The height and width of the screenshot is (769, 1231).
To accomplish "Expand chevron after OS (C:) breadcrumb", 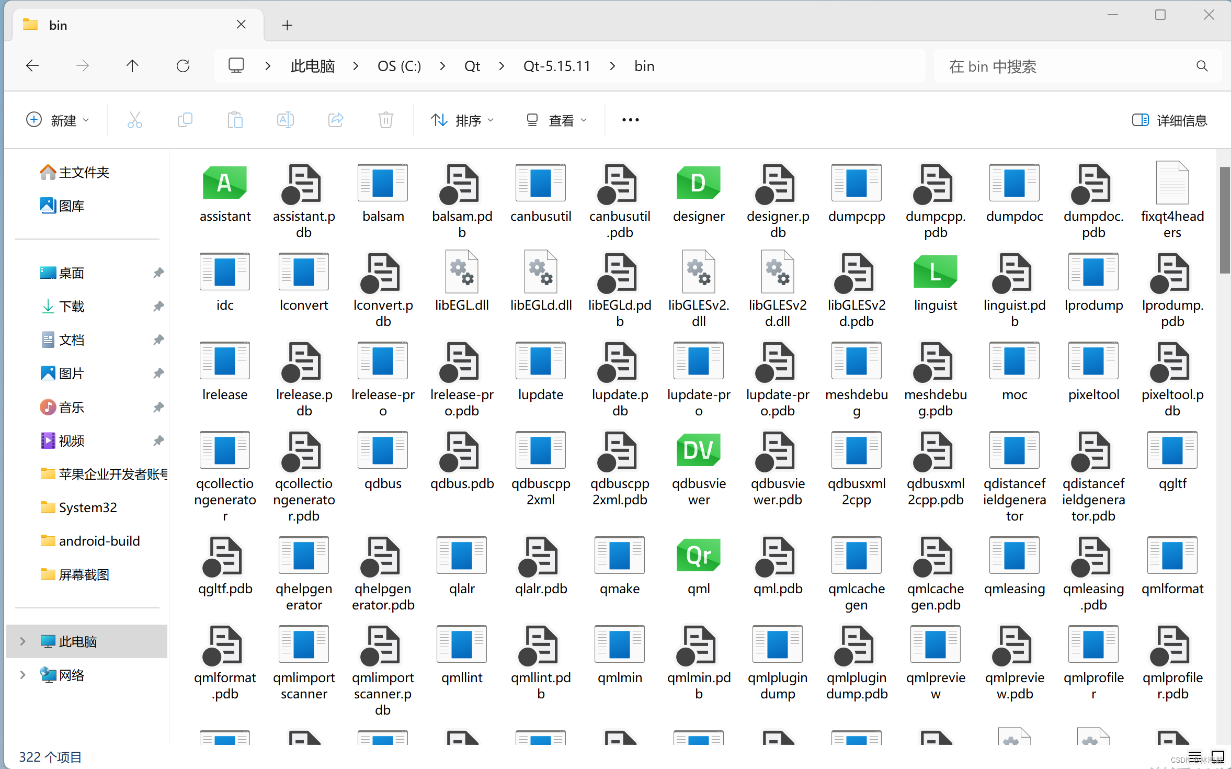I will (442, 66).
